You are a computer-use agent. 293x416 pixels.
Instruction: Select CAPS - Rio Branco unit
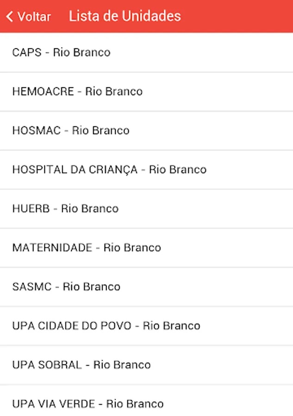coord(61,52)
